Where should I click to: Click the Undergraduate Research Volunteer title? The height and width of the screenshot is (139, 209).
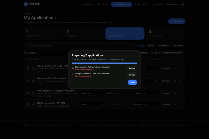click(x=57, y=91)
